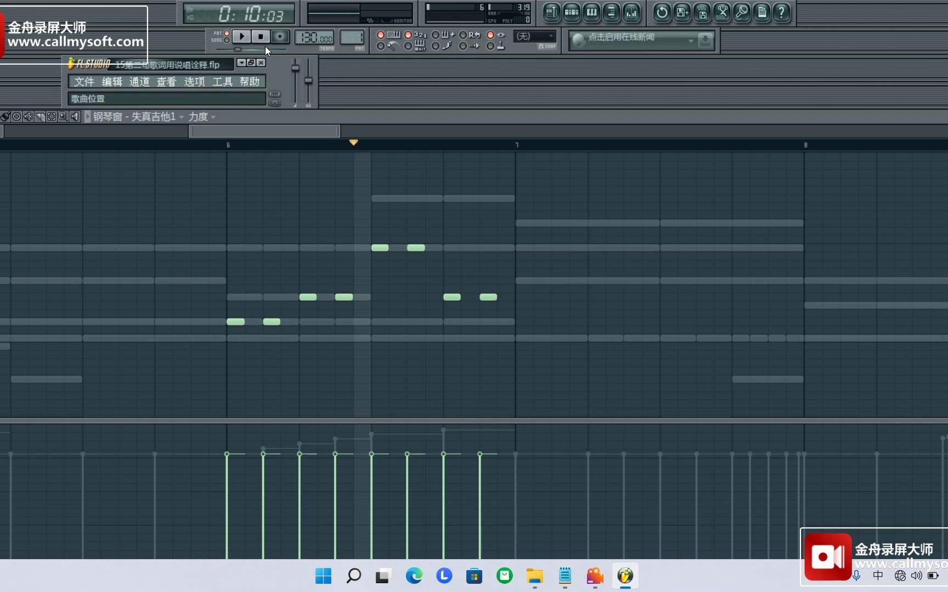Open the Step Sequencer icon

click(x=572, y=13)
